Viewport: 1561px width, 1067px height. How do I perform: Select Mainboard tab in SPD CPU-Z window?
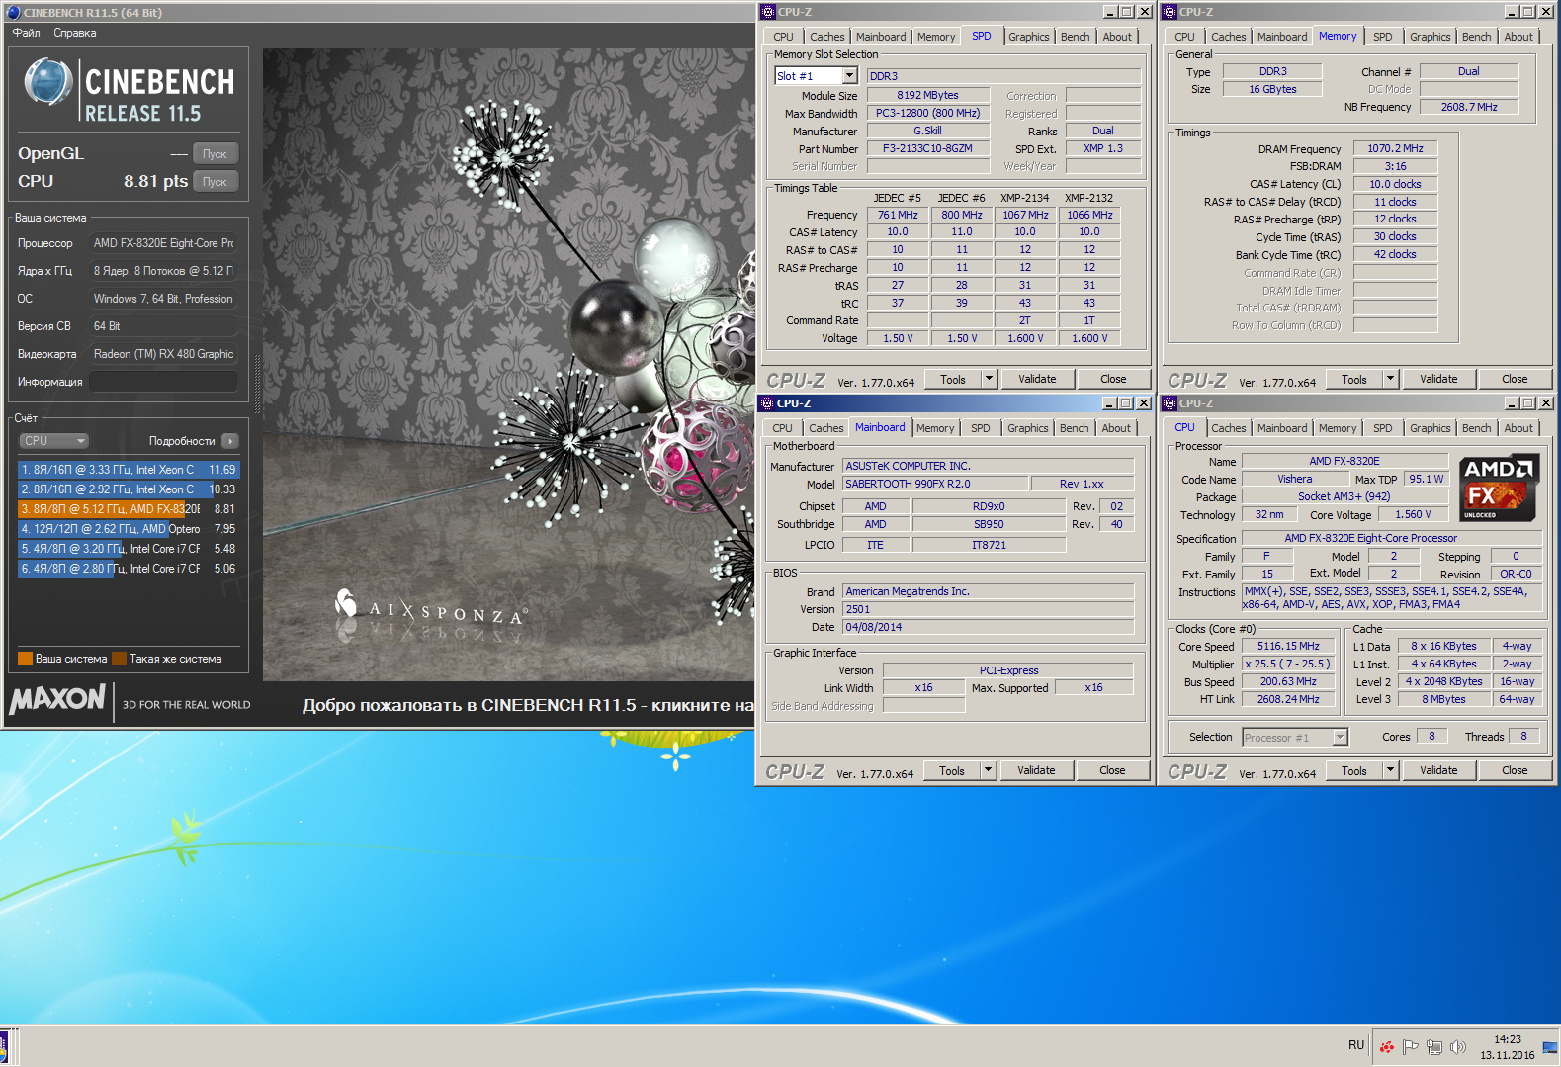(x=881, y=37)
